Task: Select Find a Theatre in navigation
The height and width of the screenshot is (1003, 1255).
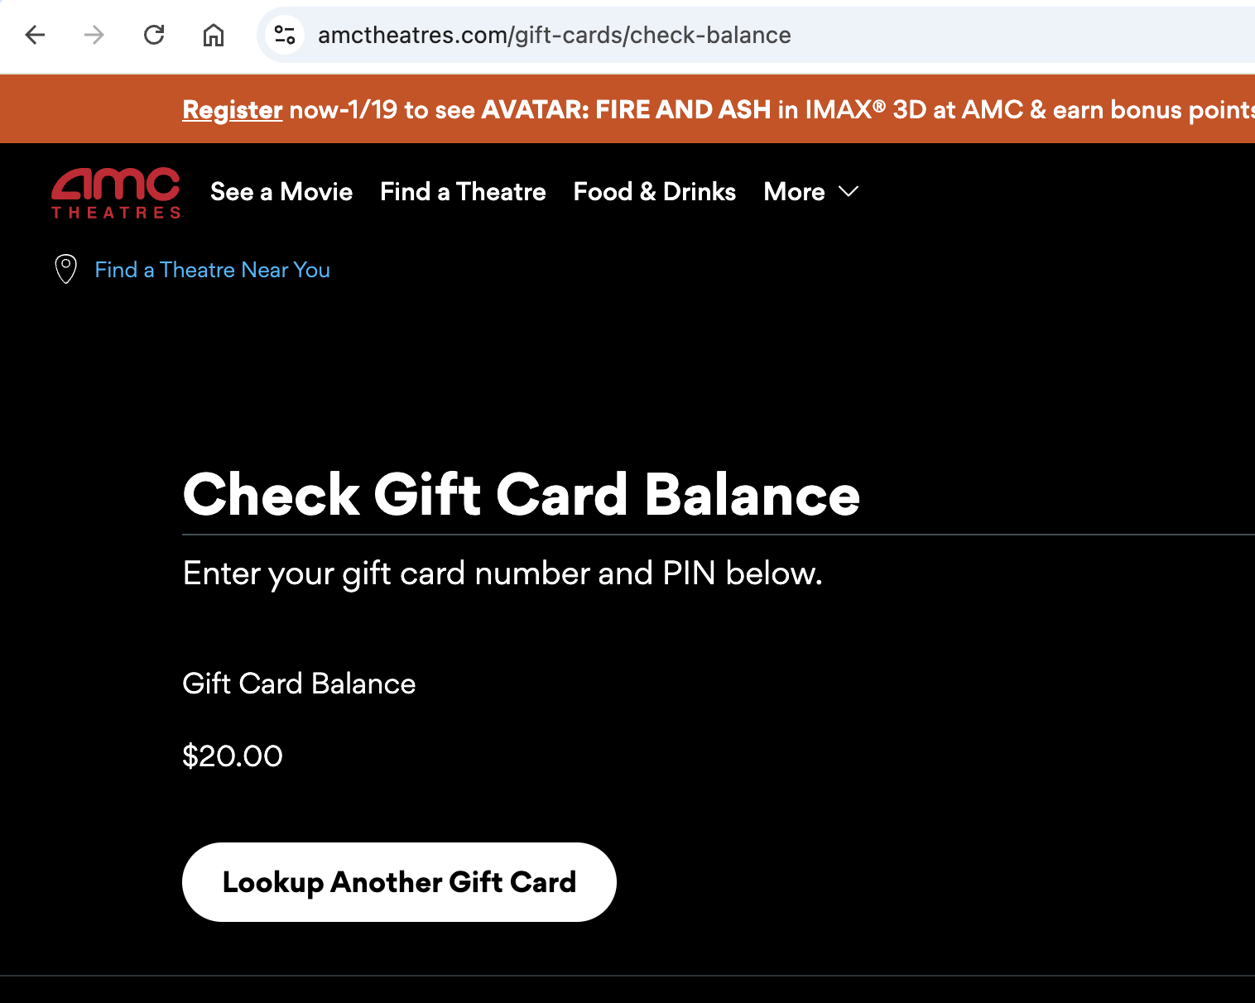Action: (463, 192)
